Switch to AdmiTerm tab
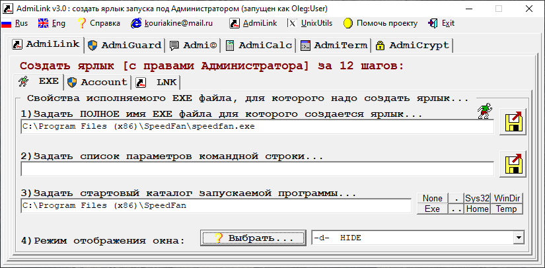This screenshot has height=268, width=545. point(334,46)
